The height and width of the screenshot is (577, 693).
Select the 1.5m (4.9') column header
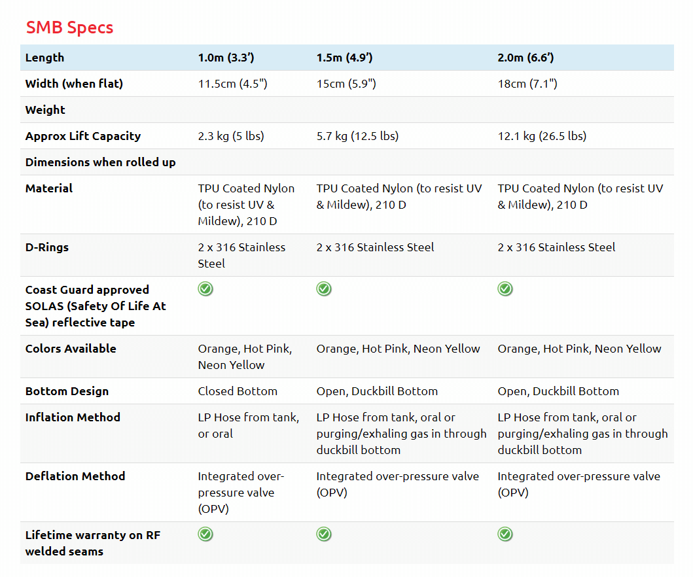pyautogui.click(x=344, y=58)
